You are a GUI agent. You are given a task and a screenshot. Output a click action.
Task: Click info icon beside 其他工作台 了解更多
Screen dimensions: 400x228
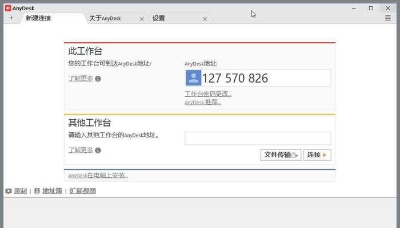[x=98, y=150]
